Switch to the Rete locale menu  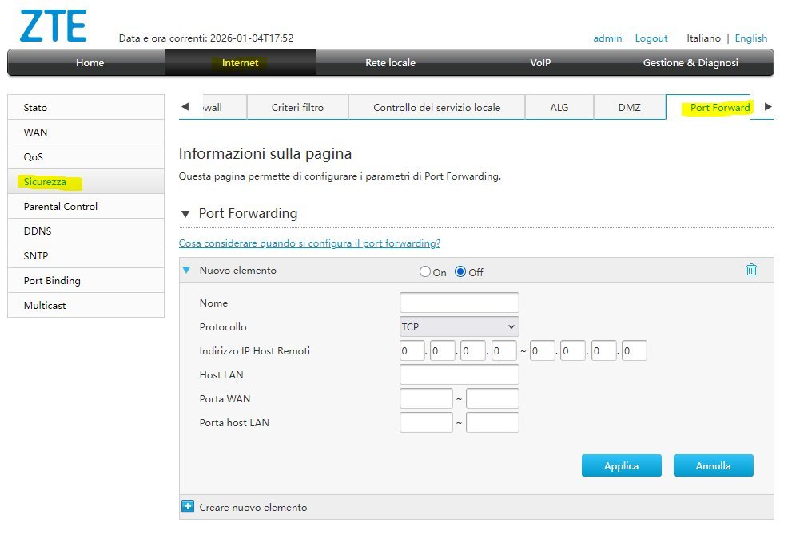(390, 62)
